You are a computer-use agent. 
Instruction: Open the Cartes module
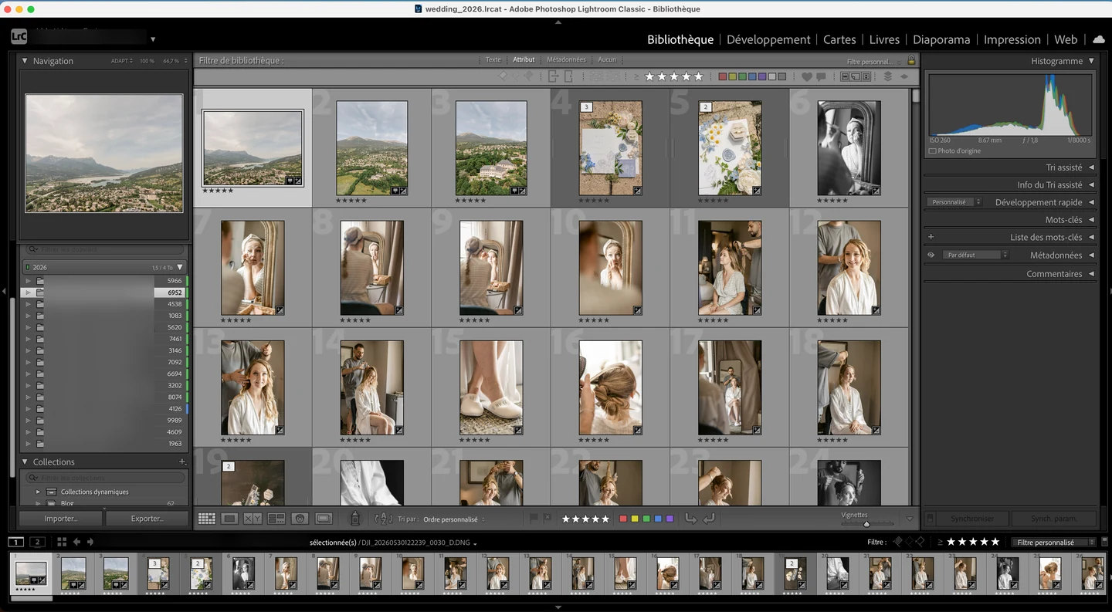tap(839, 39)
